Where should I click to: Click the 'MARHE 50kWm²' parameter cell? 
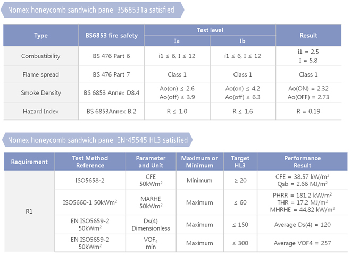point(151,202)
